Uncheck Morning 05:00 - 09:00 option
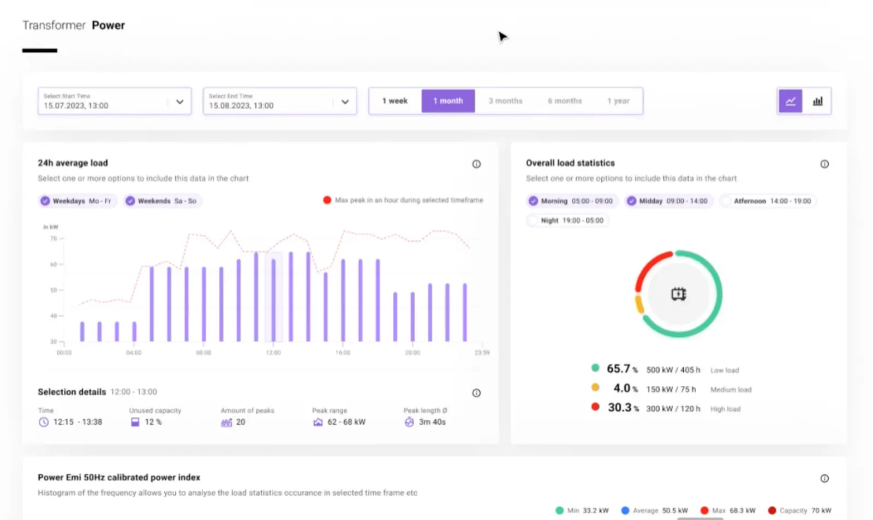 click(x=572, y=201)
